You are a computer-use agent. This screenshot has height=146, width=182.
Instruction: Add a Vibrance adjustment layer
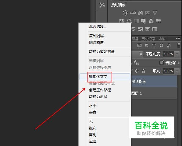(155, 13)
